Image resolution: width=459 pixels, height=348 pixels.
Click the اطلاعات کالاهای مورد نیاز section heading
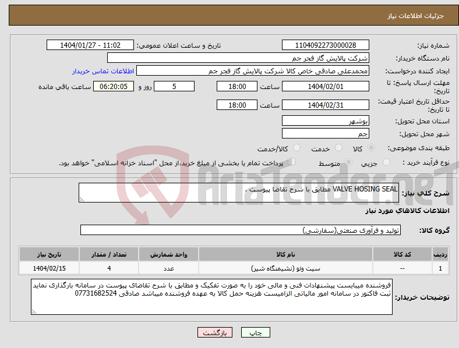pyautogui.click(x=407, y=211)
